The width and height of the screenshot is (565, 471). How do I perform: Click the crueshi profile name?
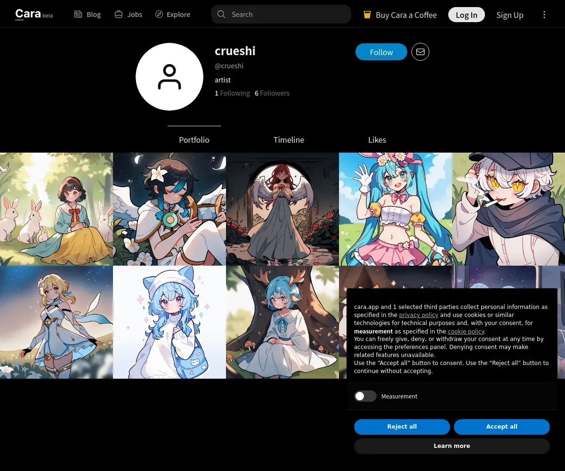pos(235,51)
